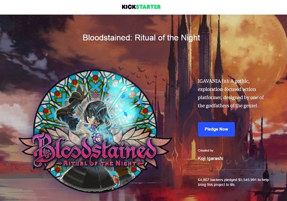This screenshot has width=287, height=201.
Task: Click the Kickstarter logo in the header
Action: coord(141,7)
